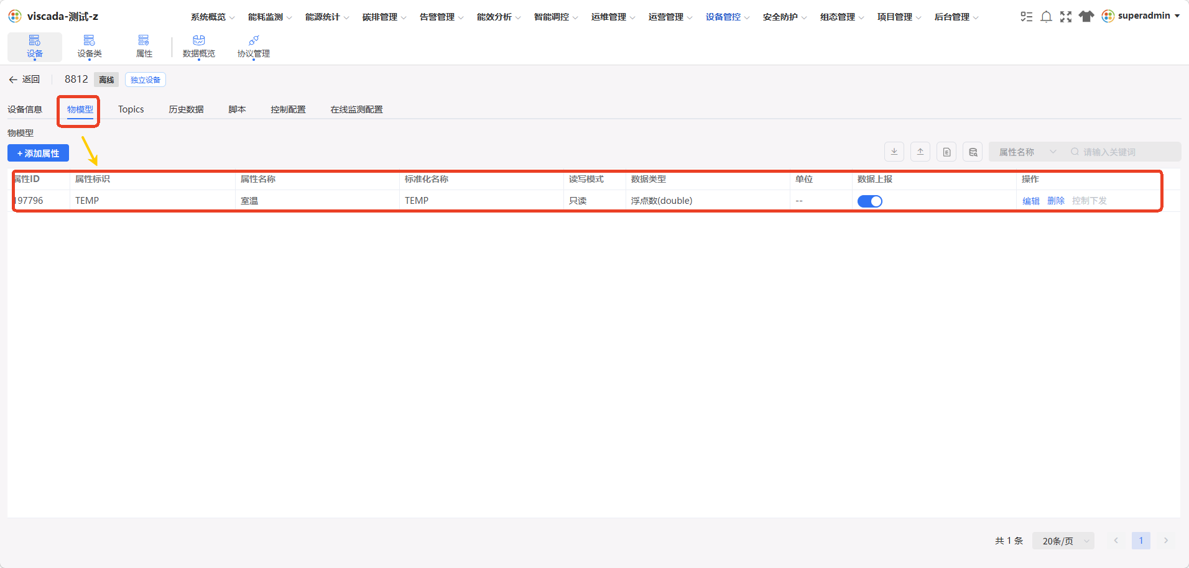Switch to the 控制配置 tab
Viewport: 1189px width, 568px height.
tap(288, 109)
